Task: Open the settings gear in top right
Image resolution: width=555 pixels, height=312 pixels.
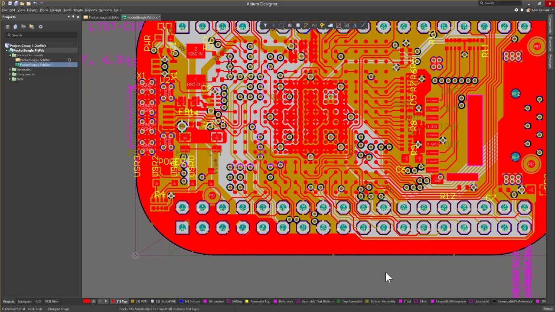Action: pos(516,10)
